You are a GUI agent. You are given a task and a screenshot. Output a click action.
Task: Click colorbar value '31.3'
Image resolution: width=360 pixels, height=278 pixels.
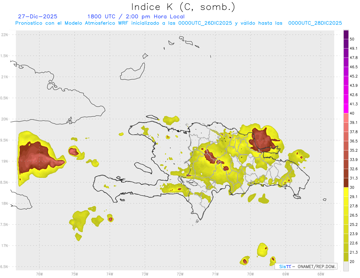pos(354,178)
